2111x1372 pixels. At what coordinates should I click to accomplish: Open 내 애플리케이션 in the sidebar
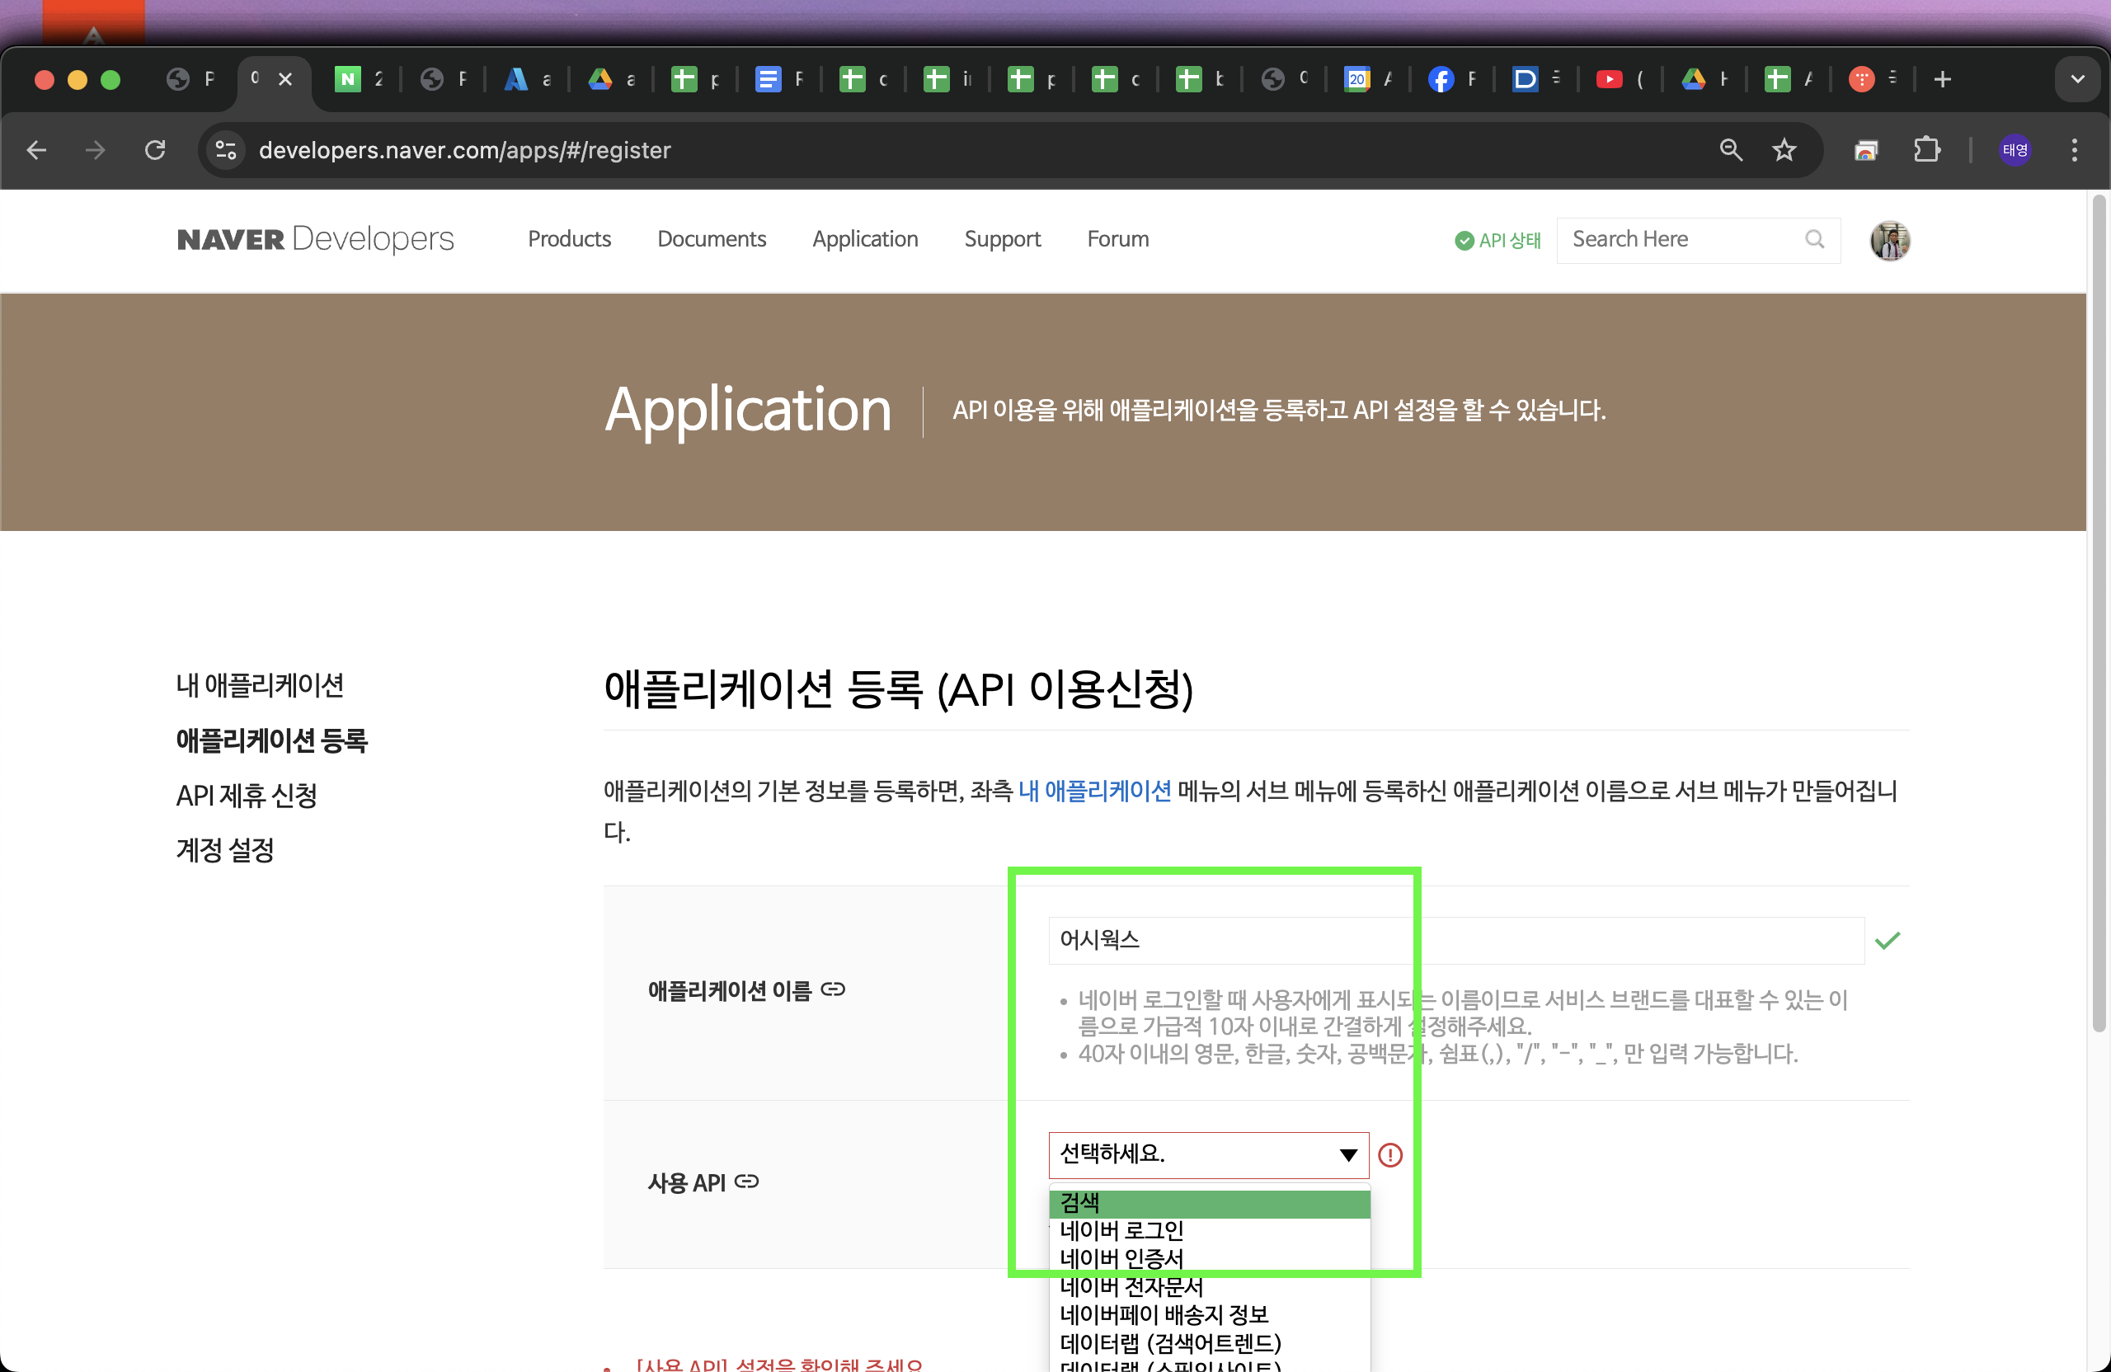click(x=260, y=684)
